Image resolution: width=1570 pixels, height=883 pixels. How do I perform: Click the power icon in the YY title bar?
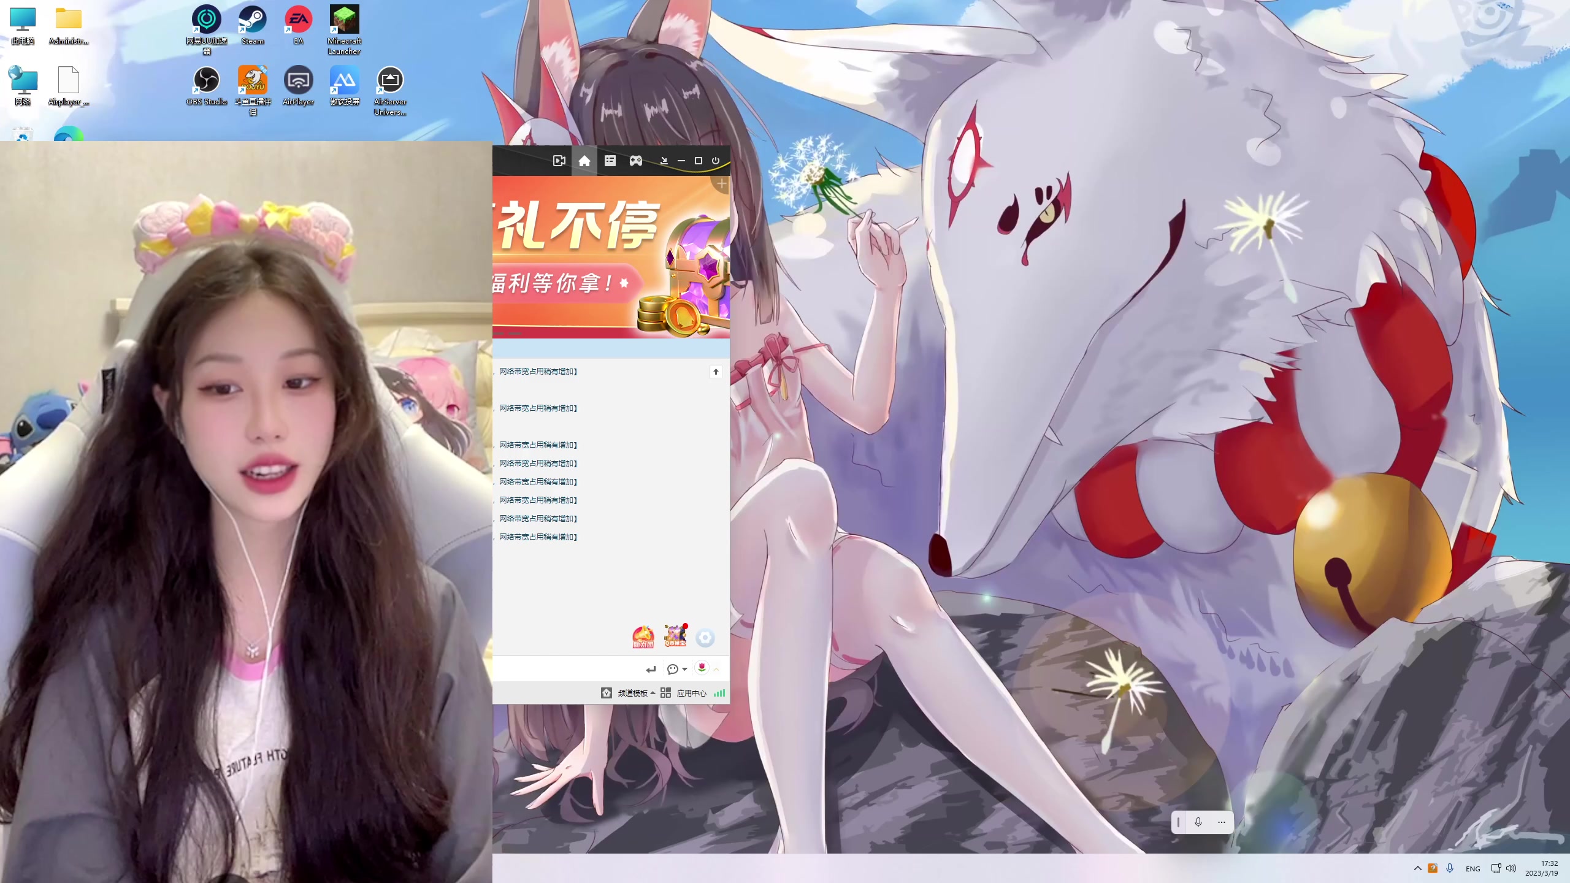coord(716,161)
